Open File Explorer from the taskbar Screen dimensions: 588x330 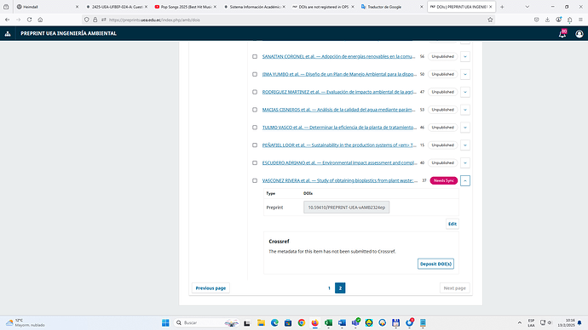pyautogui.click(x=261, y=322)
